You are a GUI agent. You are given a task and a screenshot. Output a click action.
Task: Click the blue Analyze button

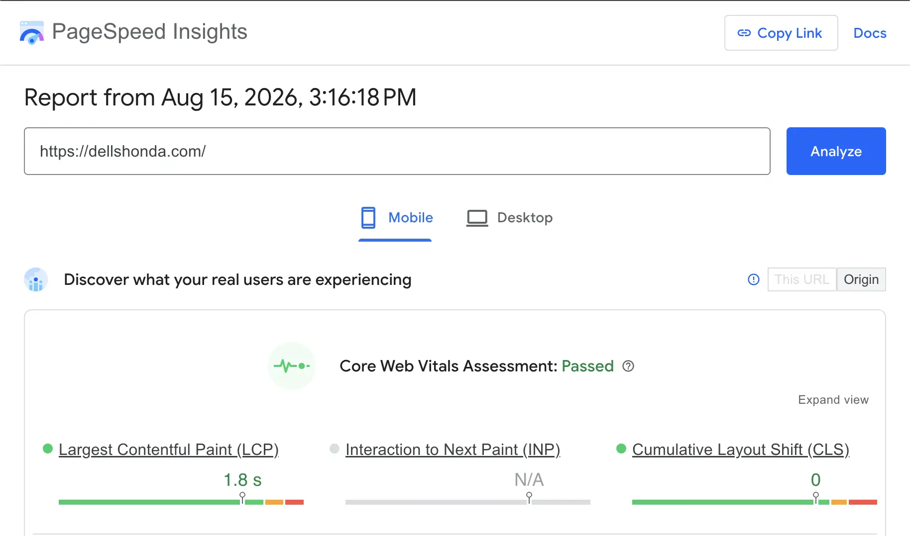[x=836, y=151]
